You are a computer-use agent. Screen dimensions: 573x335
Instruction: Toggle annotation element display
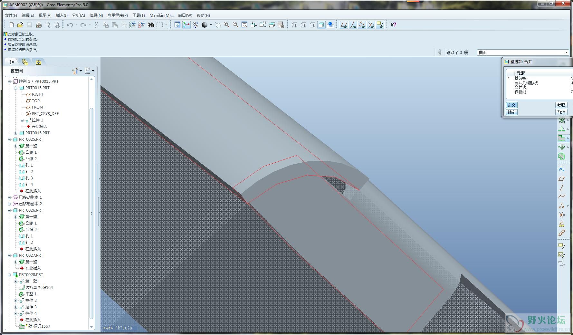[380, 25]
